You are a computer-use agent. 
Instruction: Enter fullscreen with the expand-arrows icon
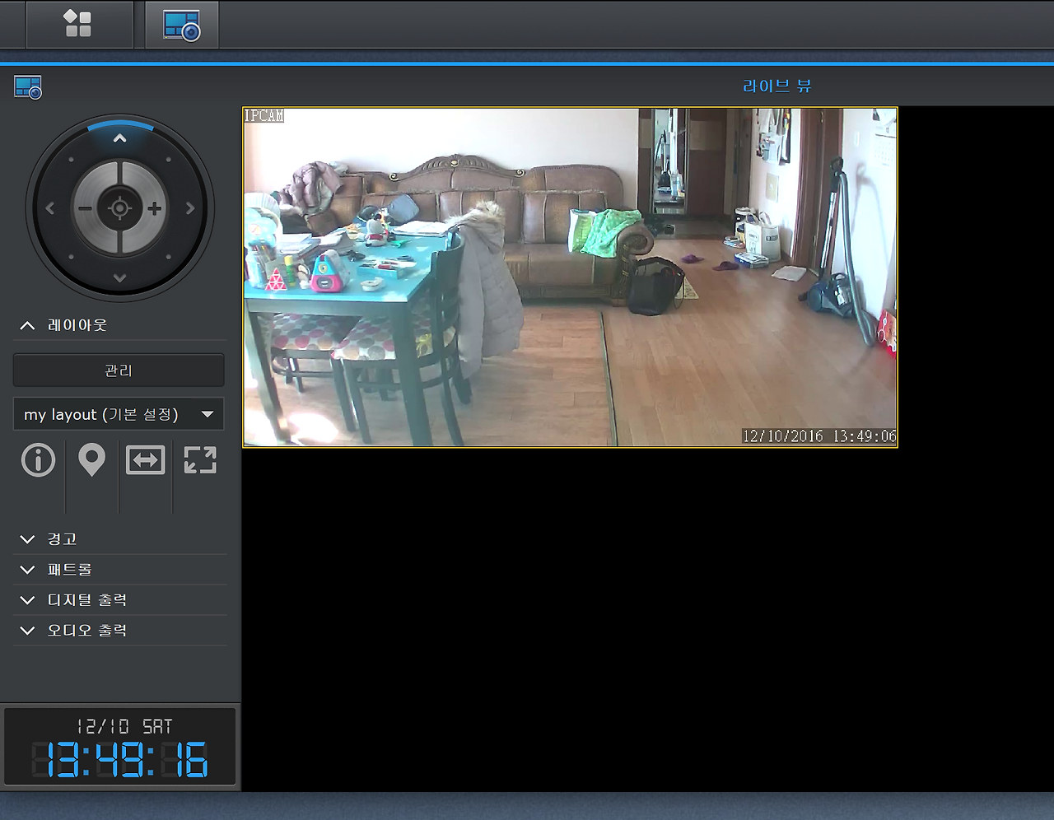coord(200,460)
